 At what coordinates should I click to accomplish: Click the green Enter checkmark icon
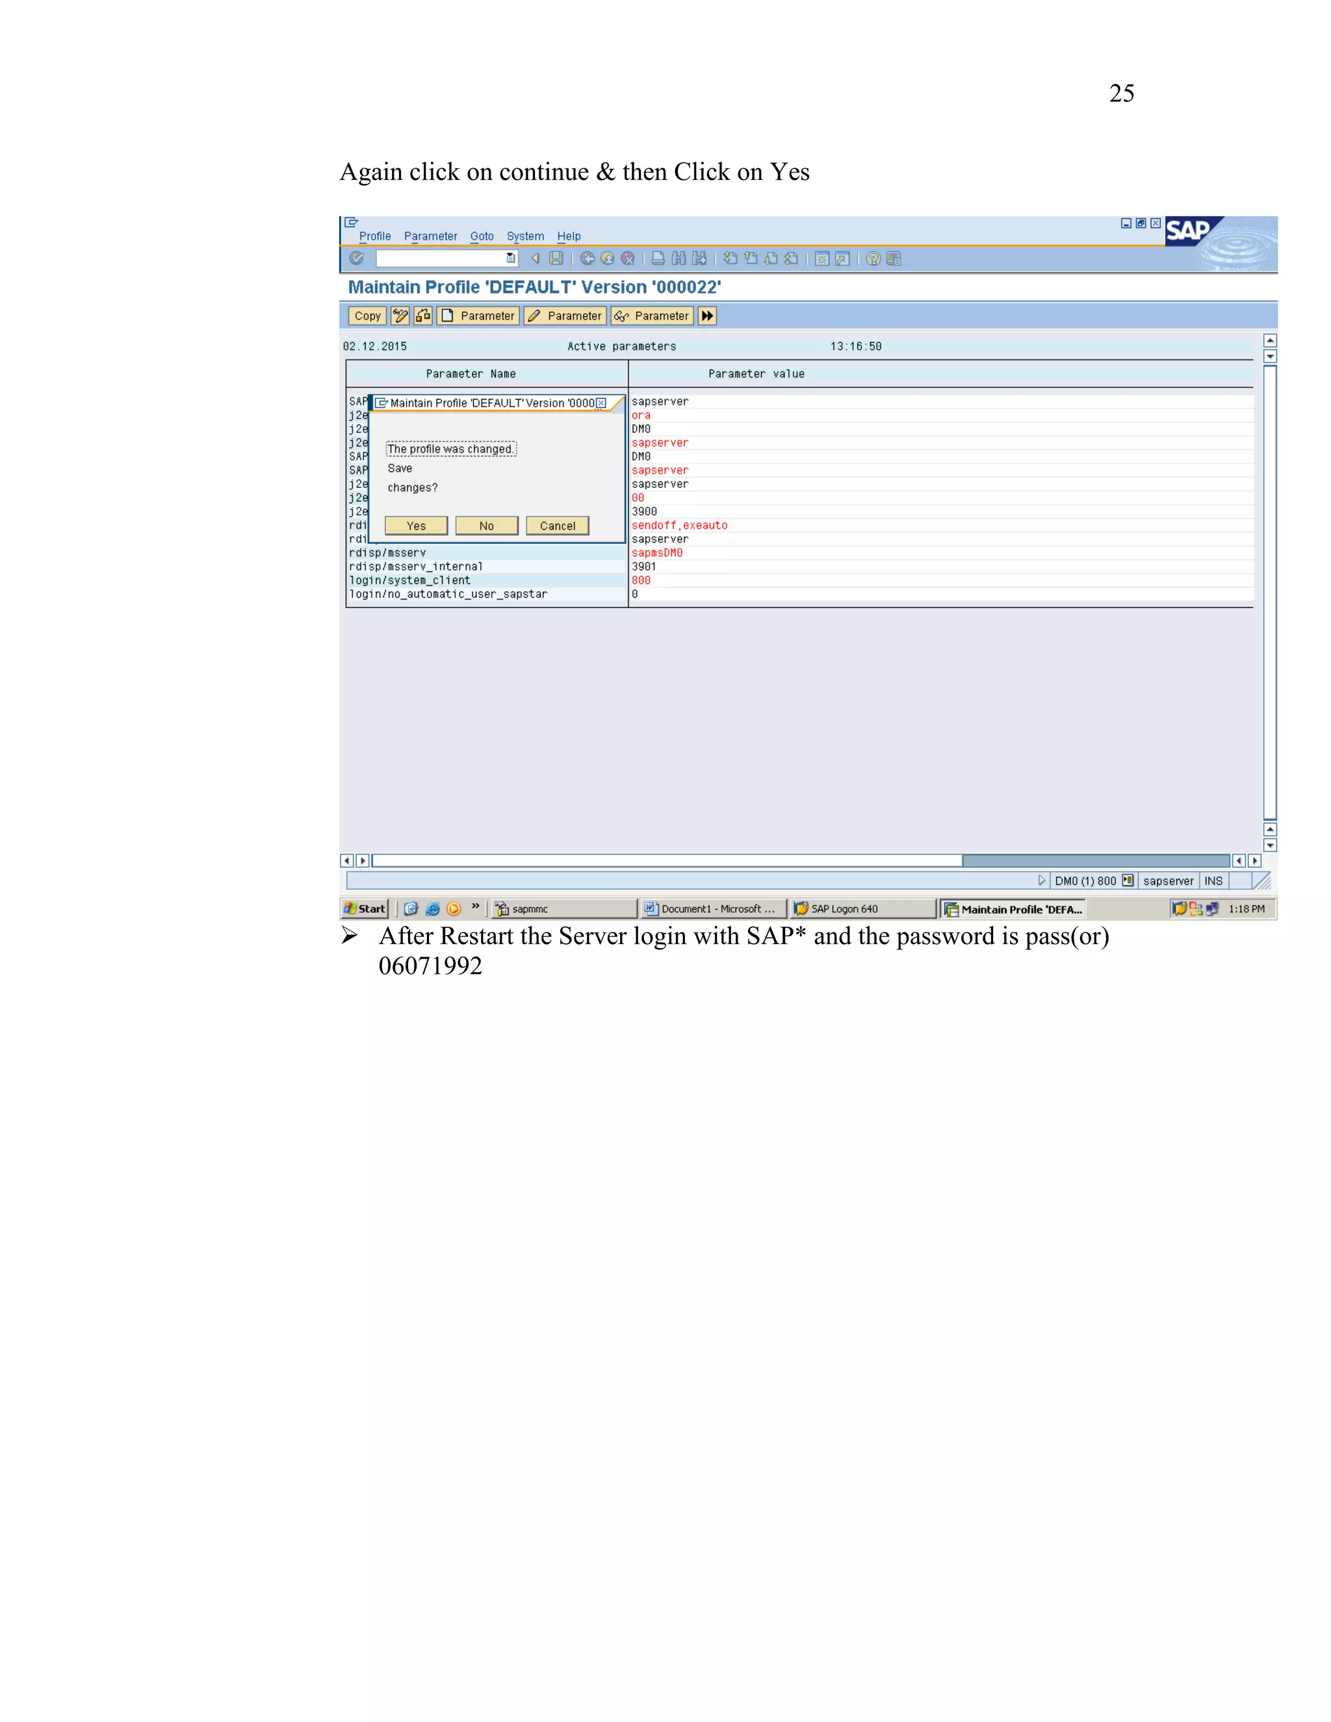point(356,258)
